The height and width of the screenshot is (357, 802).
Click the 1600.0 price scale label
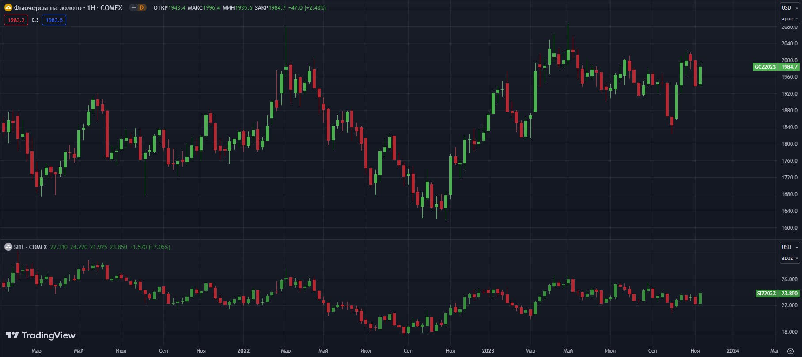click(790, 227)
